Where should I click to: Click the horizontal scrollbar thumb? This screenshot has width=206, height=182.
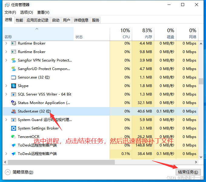(61, 162)
